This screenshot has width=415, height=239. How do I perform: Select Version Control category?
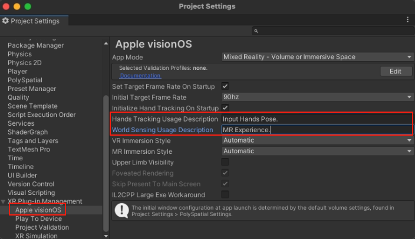31,184
